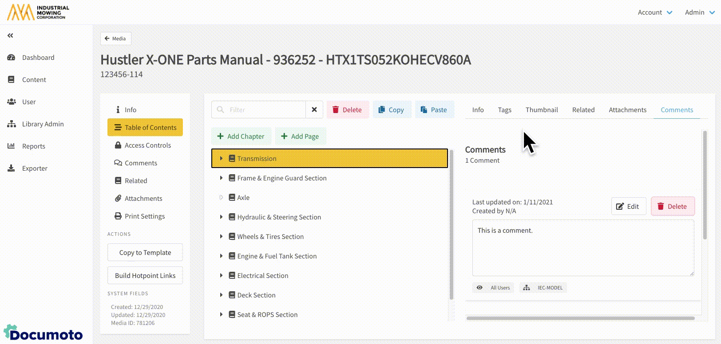Collapse the sidebar with double-chevron icon

10,35
